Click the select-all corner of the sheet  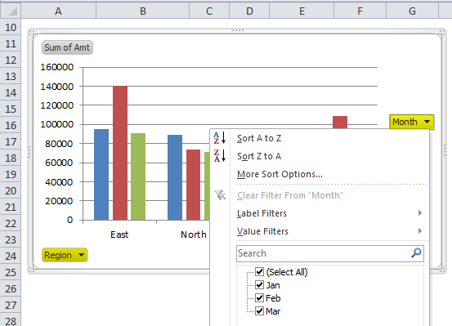click(x=11, y=11)
